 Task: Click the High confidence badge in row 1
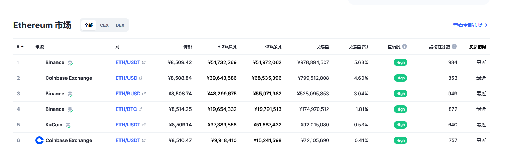(x=401, y=62)
